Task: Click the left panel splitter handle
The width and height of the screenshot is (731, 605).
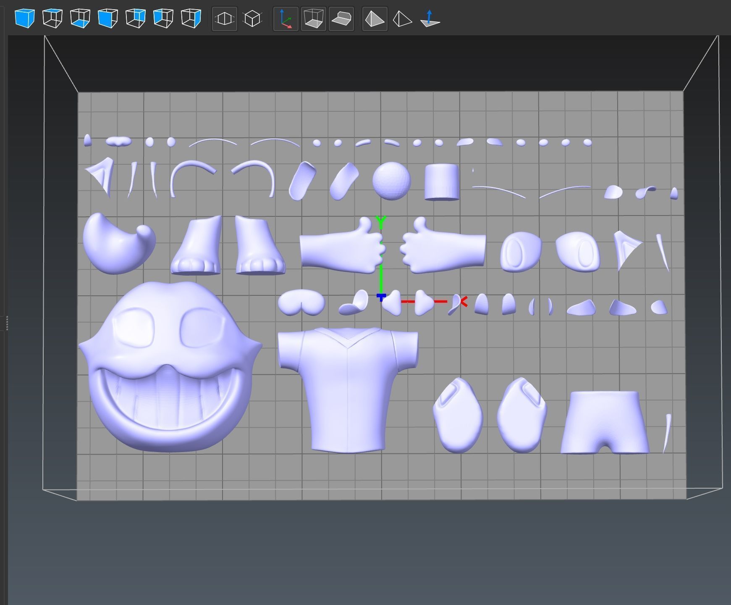Action: (6, 323)
